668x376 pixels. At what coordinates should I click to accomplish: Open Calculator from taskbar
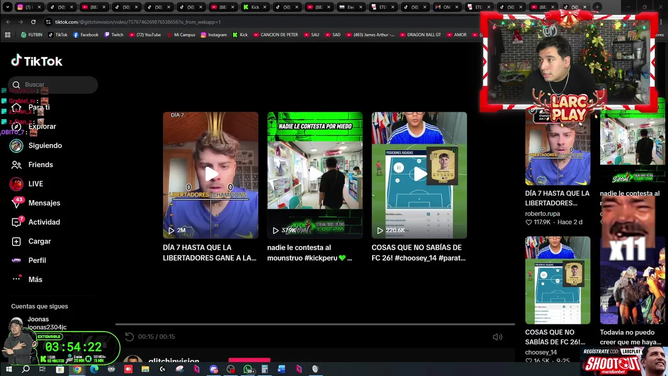265,369
